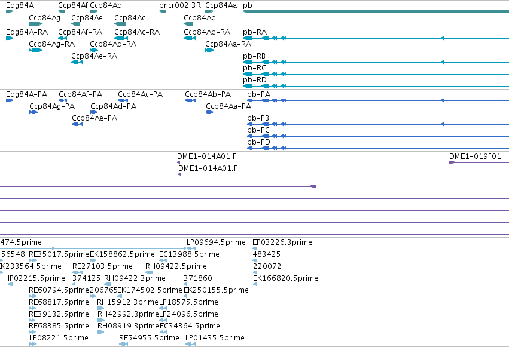The image size is (509, 347).
Task: Select the Ccp84Af-PA protein feature
Action: click(63, 100)
